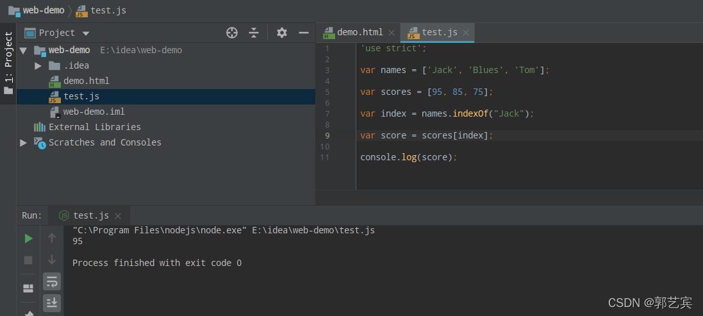Click the Stop process button

coord(28,260)
